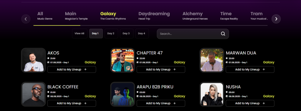Filter the lineup by Day 2
This screenshot has height=111, width=301.
pyautogui.click(x=111, y=33)
